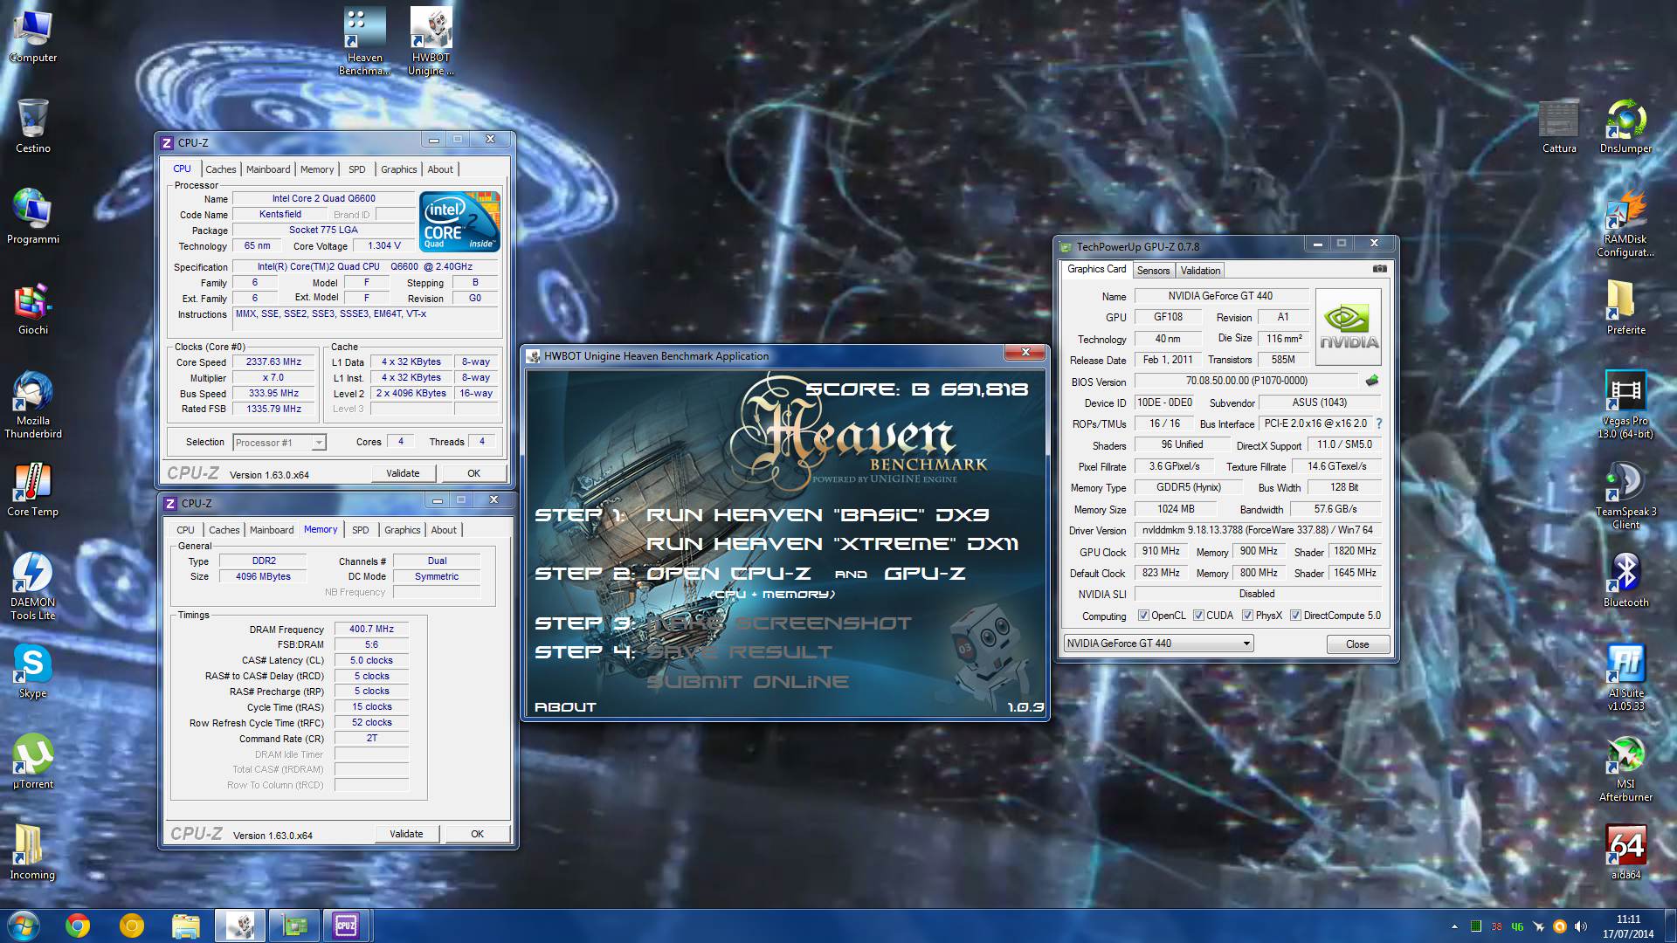
Task: Switch to CPU tab in lower CPU-Z
Action: pyautogui.click(x=185, y=530)
